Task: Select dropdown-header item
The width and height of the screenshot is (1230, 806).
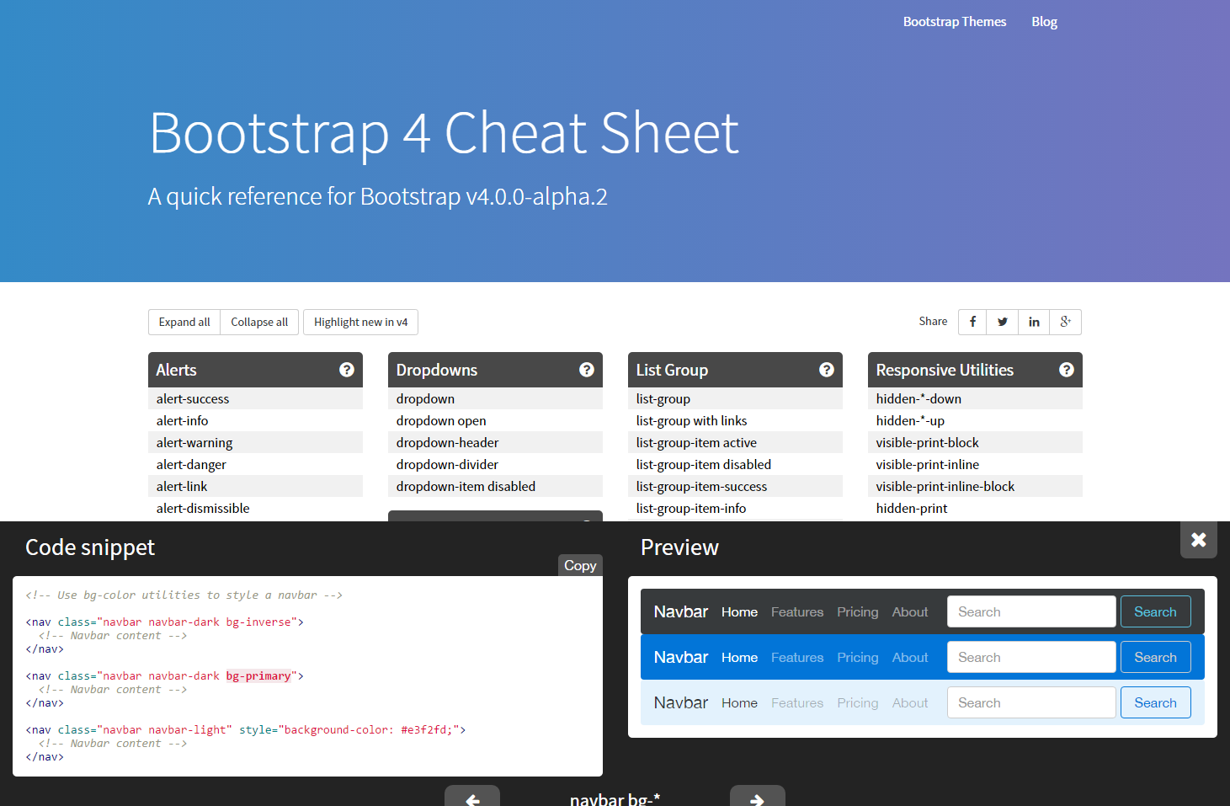Action: point(495,442)
